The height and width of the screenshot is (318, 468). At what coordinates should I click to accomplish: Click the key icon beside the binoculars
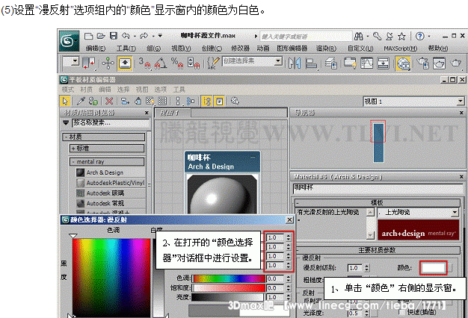point(377,37)
